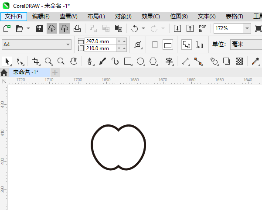Select the Polygon tool

(x=153, y=62)
